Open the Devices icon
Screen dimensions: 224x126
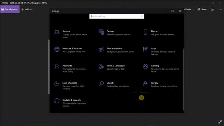[x=101, y=32]
